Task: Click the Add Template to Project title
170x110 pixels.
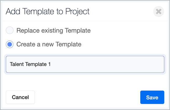Action: (47, 12)
